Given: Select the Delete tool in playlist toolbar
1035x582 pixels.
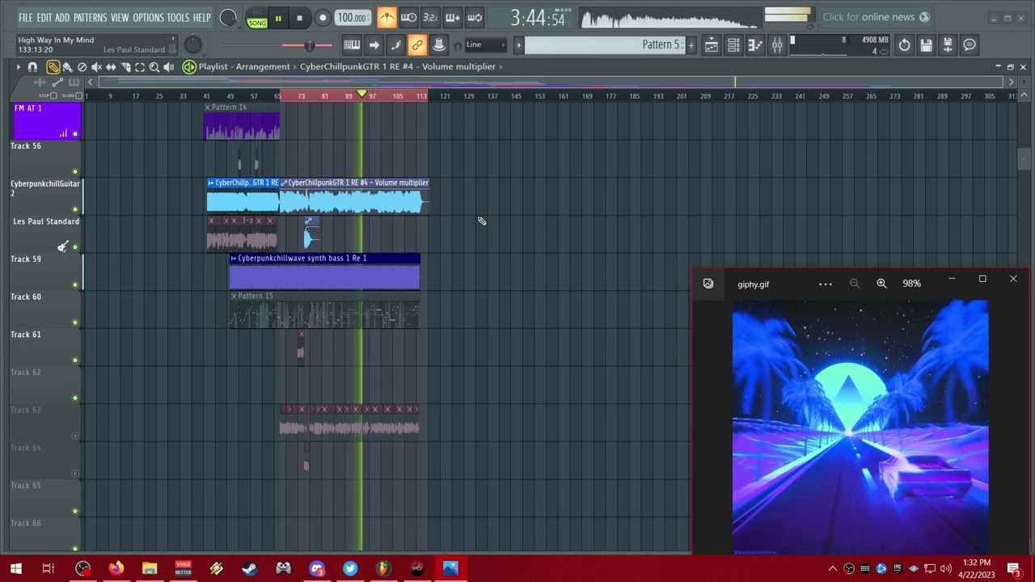Looking at the screenshot, I should (82, 67).
